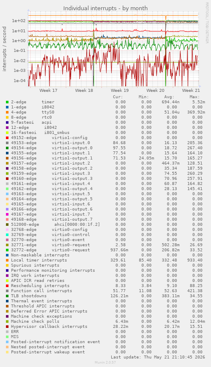Click the orange Local timer interrupts swatch
The width and height of the screenshot is (211, 367).
tap(7, 260)
